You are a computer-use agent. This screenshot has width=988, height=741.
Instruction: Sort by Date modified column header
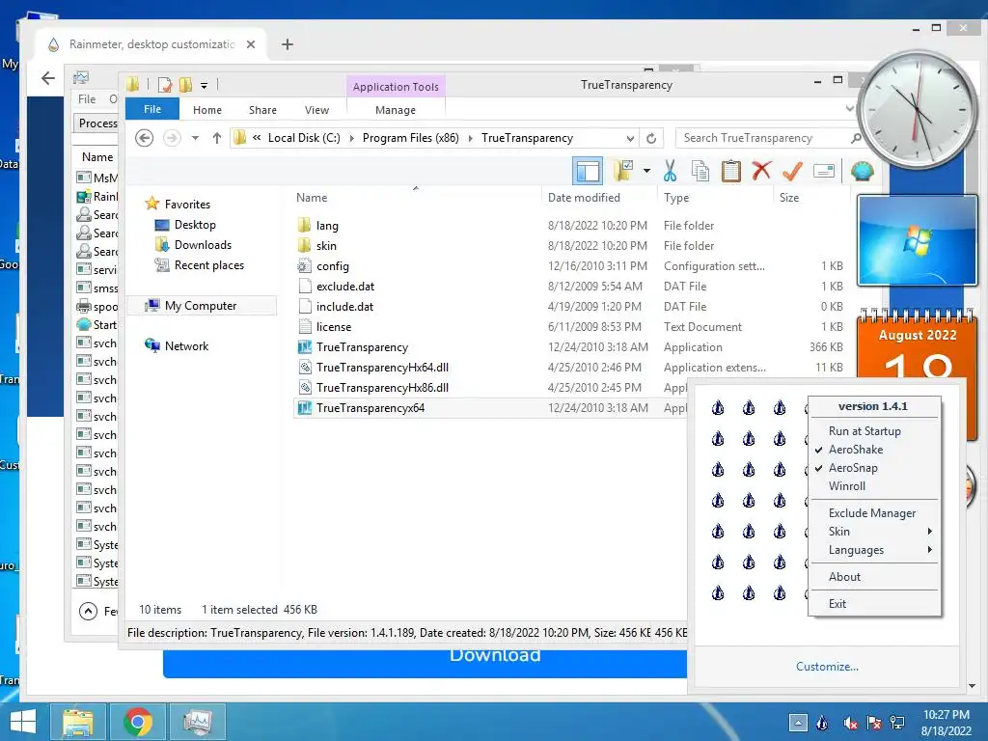pyautogui.click(x=584, y=197)
